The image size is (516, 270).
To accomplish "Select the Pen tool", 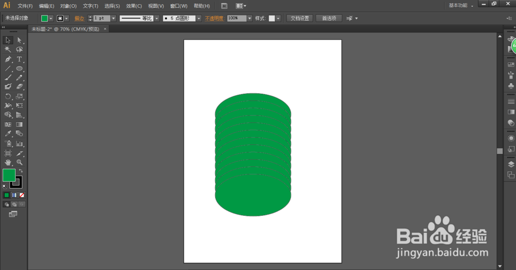I will click(x=8, y=59).
